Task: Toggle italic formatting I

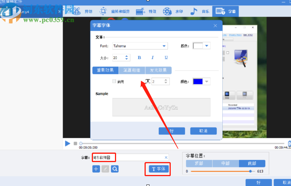Action: coord(153,58)
